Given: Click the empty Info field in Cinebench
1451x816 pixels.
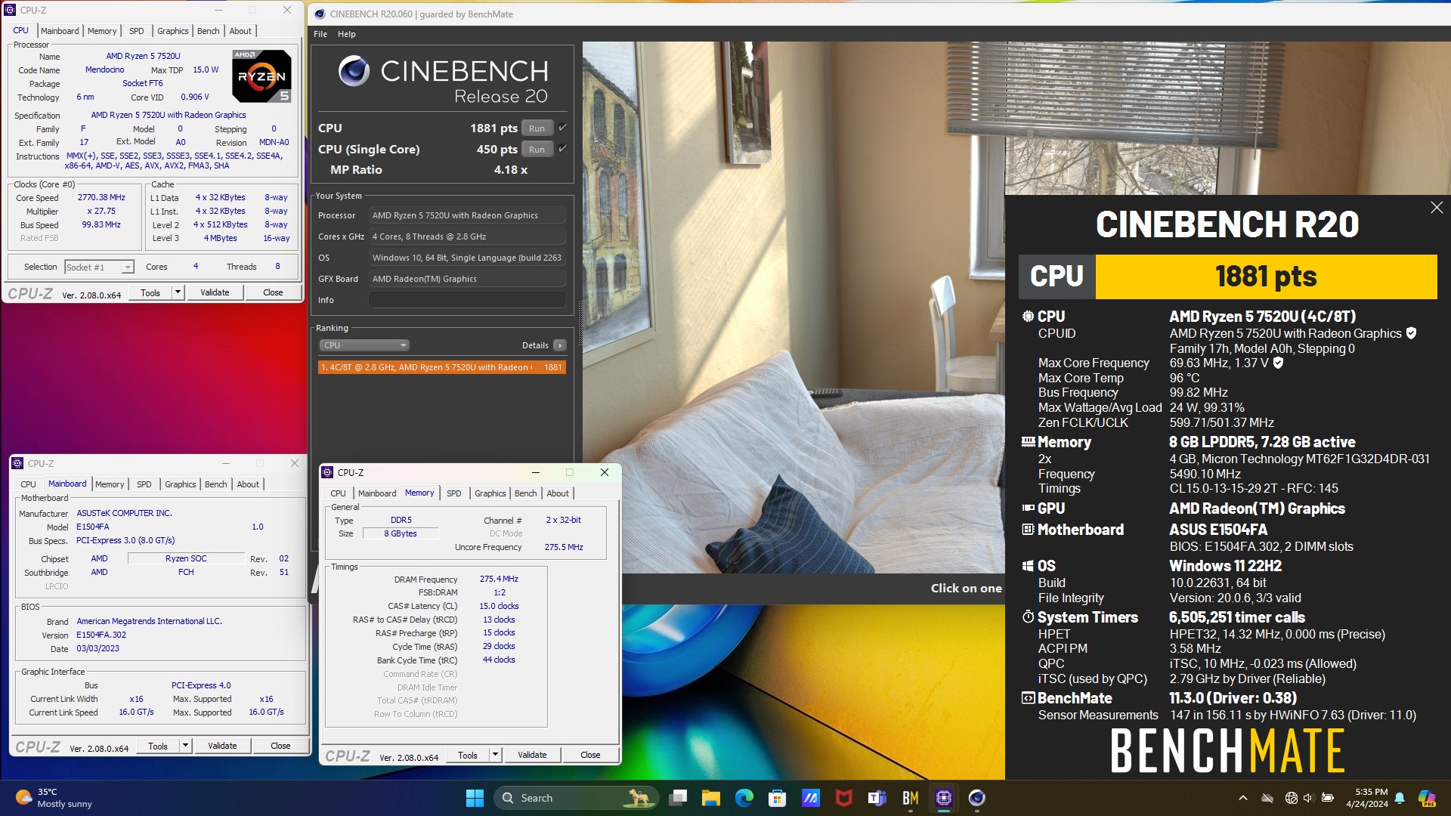Looking at the screenshot, I should click(x=467, y=300).
